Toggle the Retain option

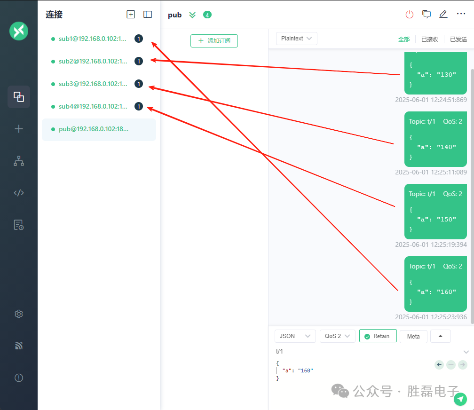coord(378,336)
